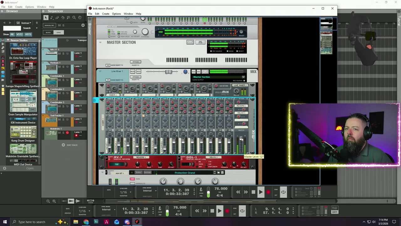Solo the Redrum 1 track
This screenshot has width=401, height=226.
63,67
